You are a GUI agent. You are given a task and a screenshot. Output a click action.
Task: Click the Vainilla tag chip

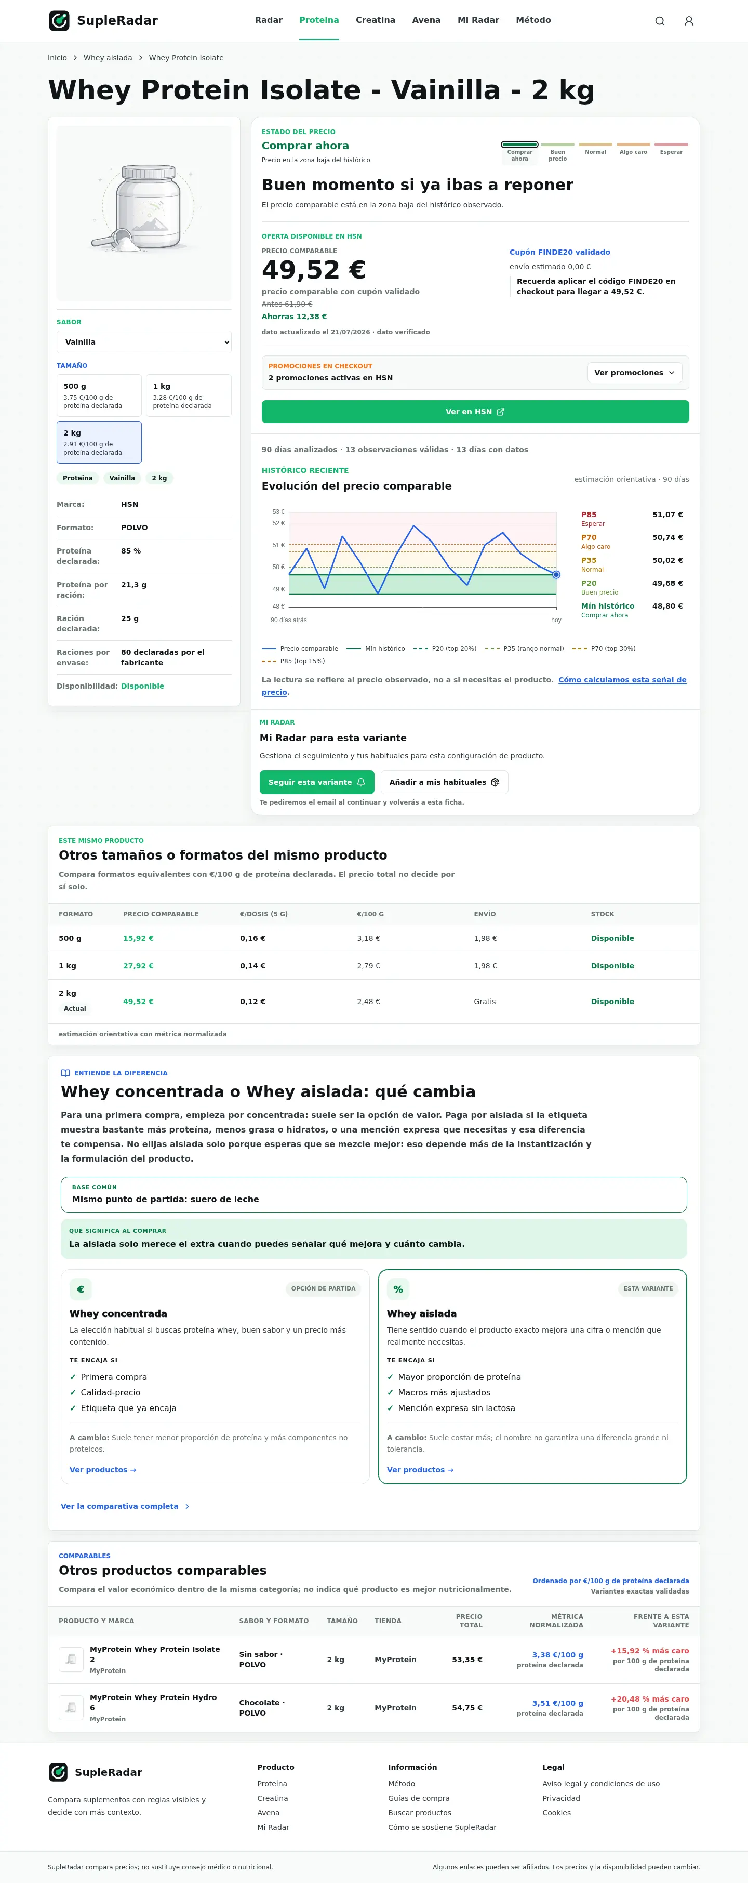122,478
